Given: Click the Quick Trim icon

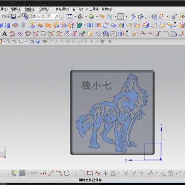Looking at the screenshot, I should click(x=125, y=173).
